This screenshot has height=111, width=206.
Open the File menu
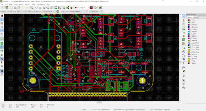(x=2, y=4)
